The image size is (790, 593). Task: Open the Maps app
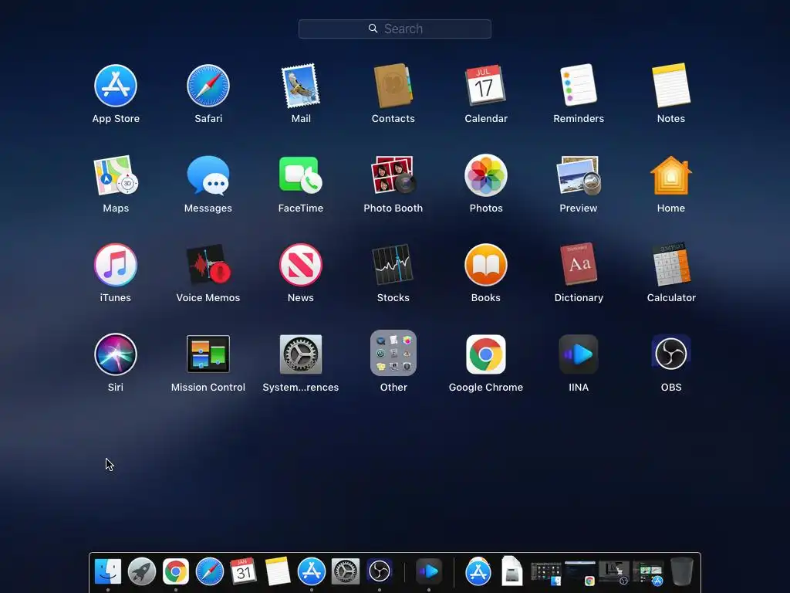click(x=116, y=175)
